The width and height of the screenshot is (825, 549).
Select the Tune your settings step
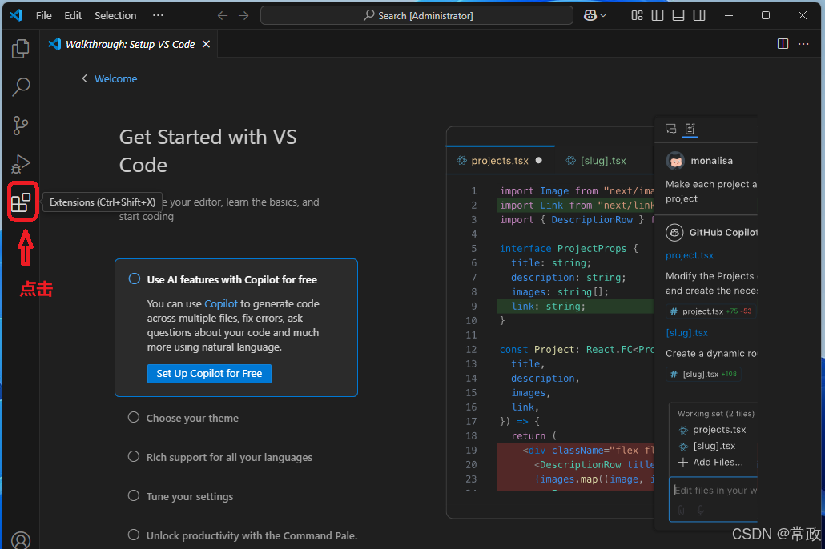pos(189,496)
